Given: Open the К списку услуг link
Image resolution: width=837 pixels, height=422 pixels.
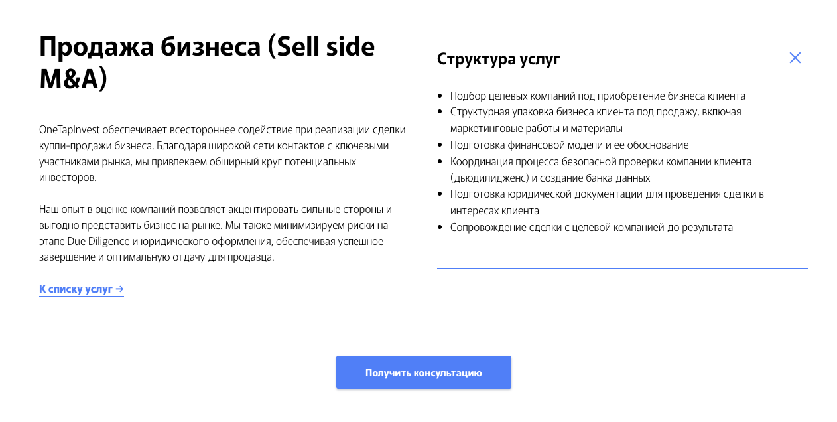Looking at the screenshot, I should pos(76,289).
